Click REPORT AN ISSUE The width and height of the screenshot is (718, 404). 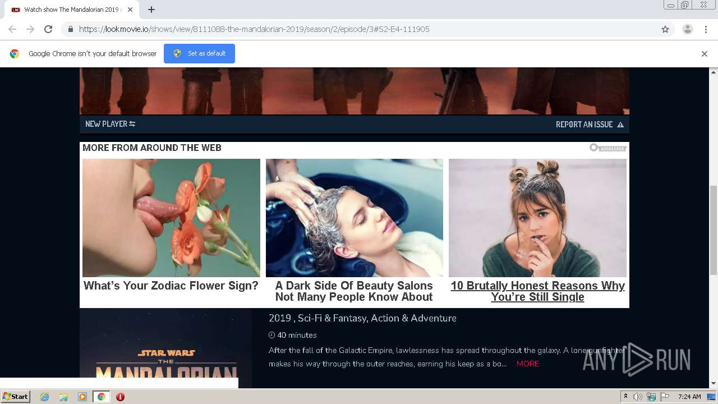coord(590,125)
